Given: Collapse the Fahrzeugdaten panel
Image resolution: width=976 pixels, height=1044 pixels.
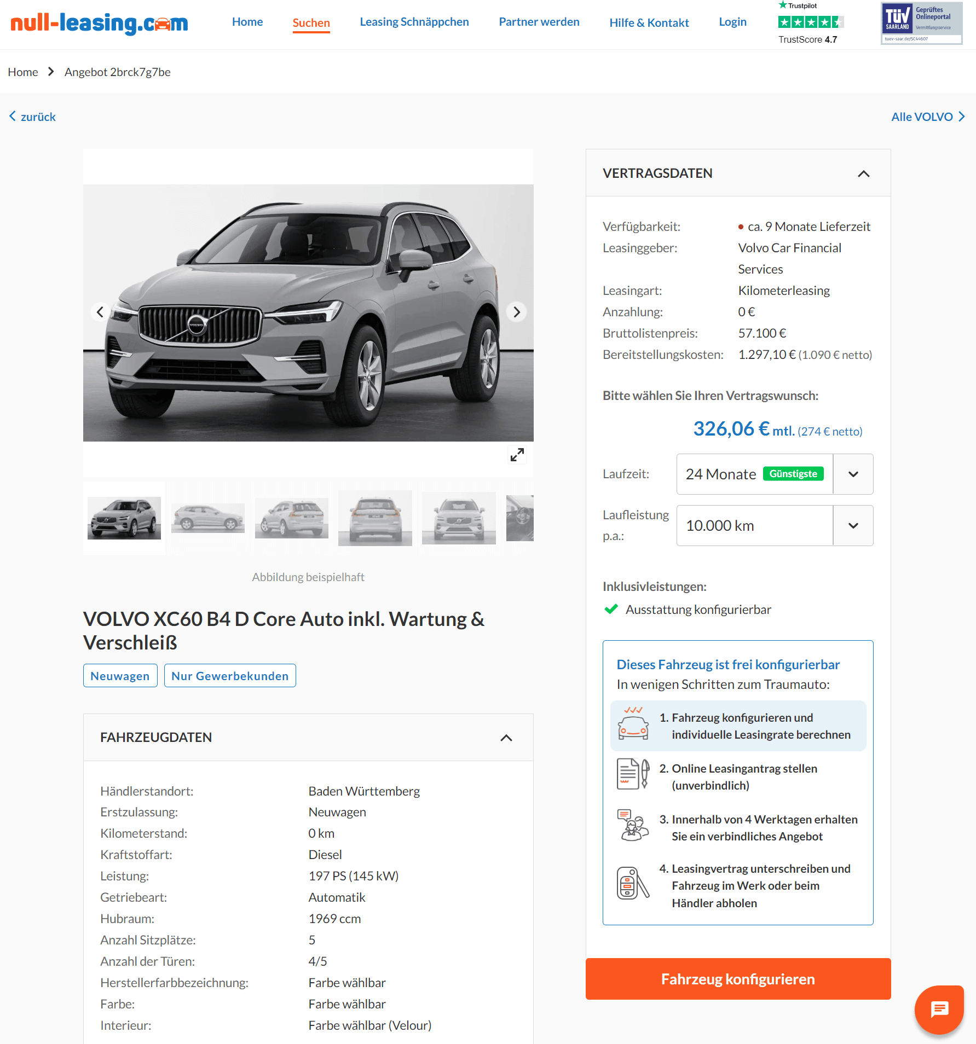Looking at the screenshot, I should (x=506, y=738).
